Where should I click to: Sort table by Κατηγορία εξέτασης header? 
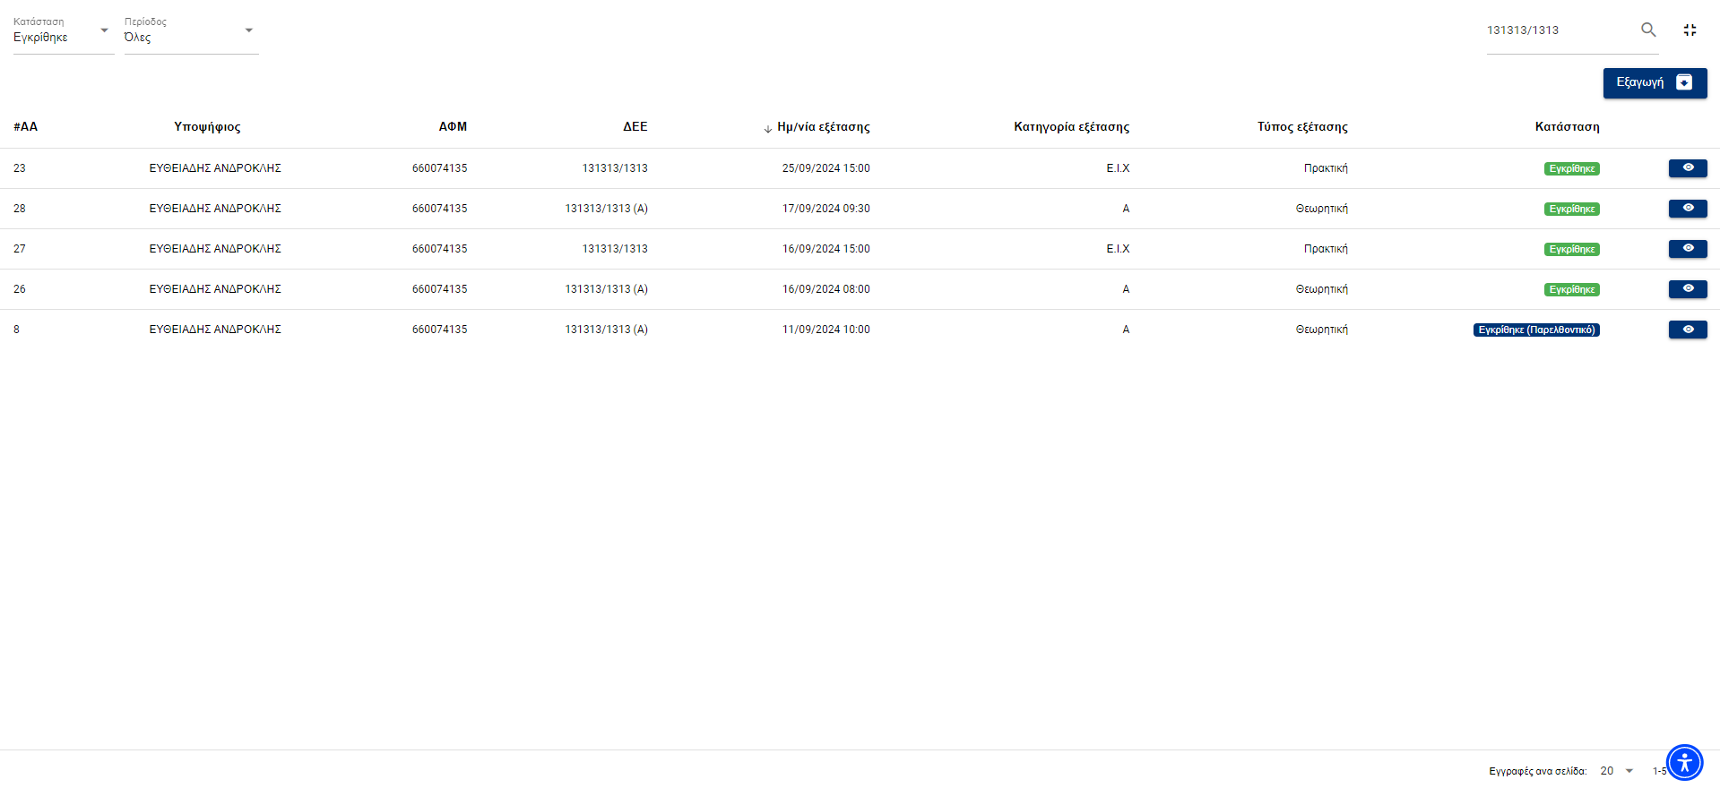(x=1071, y=127)
